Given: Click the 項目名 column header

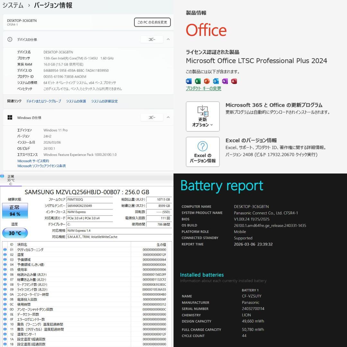Looking at the screenshot, I should [x=74, y=244].
